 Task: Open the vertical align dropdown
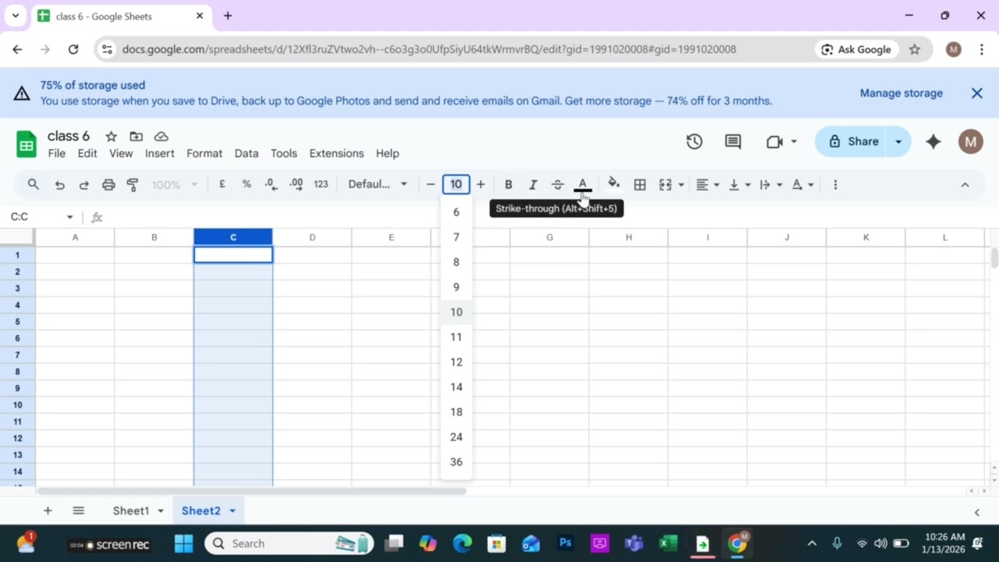click(739, 184)
